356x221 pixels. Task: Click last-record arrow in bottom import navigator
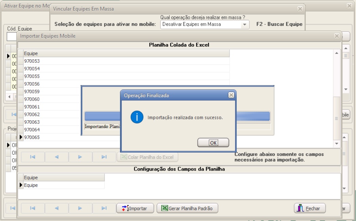click(x=104, y=208)
